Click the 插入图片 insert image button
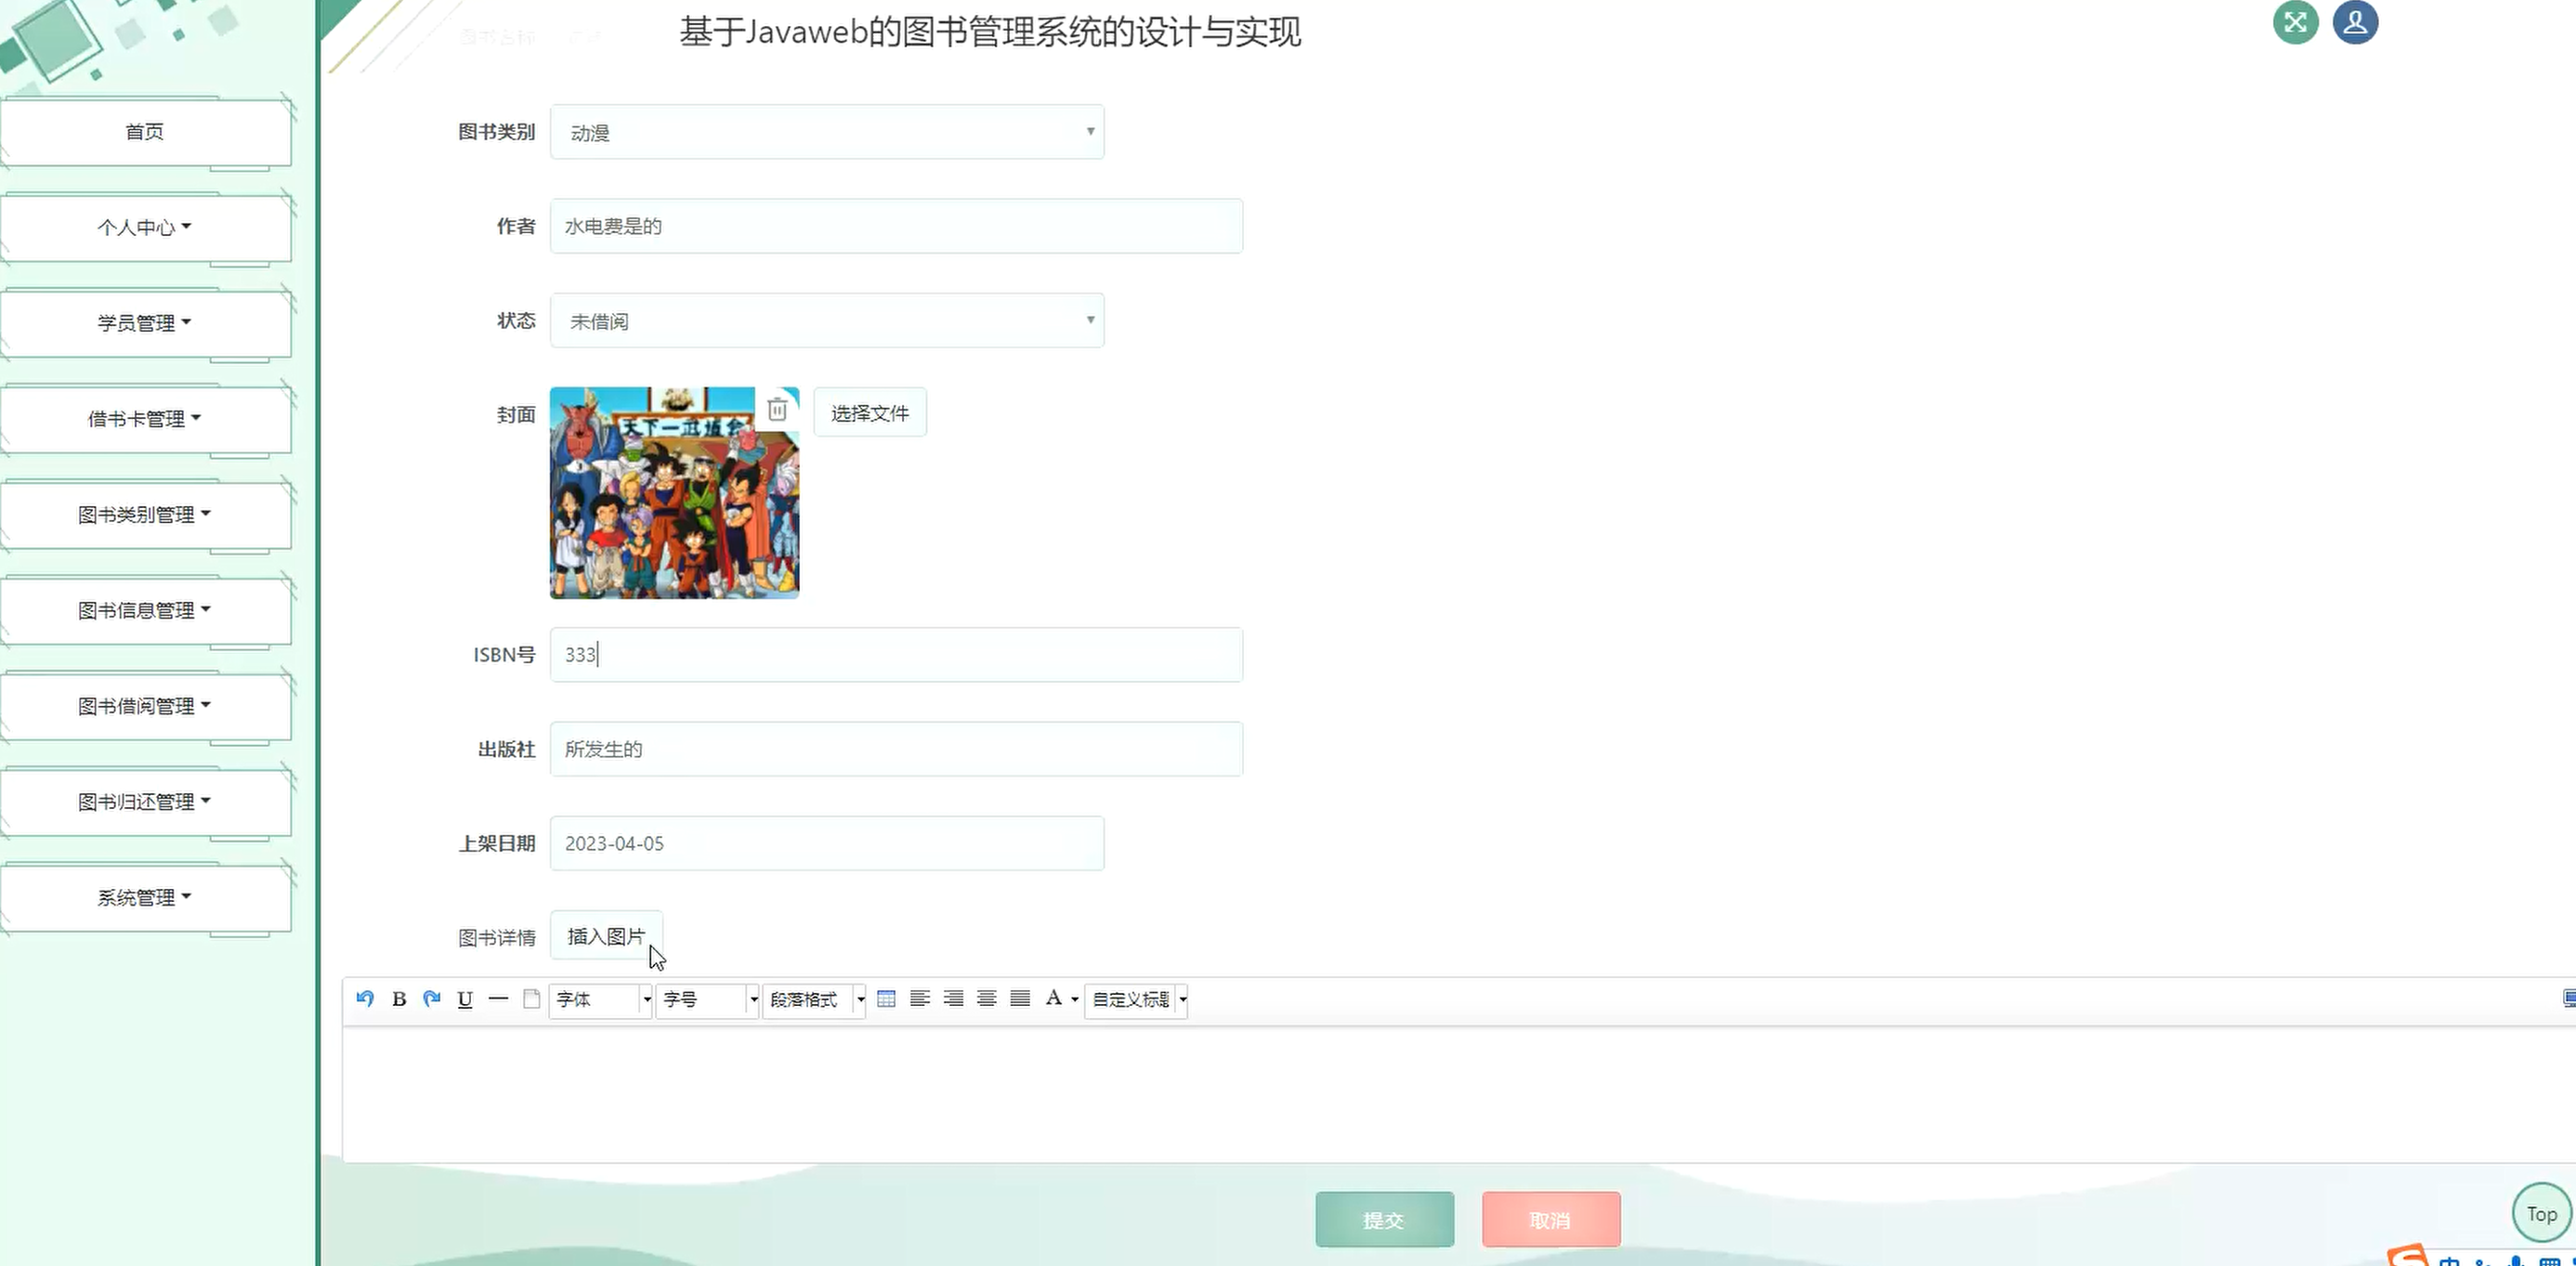This screenshot has width=2576, height=1266. pos(606,936)
